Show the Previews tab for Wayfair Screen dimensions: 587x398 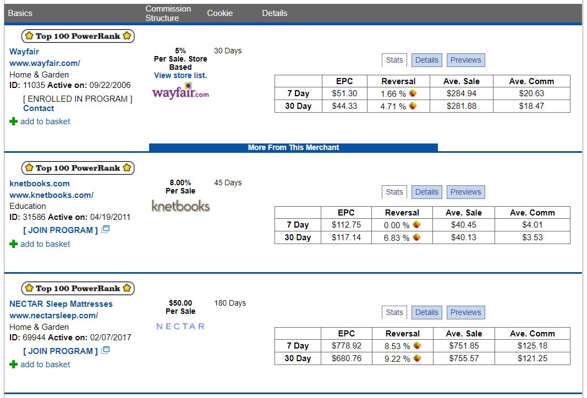click(465, 60)
